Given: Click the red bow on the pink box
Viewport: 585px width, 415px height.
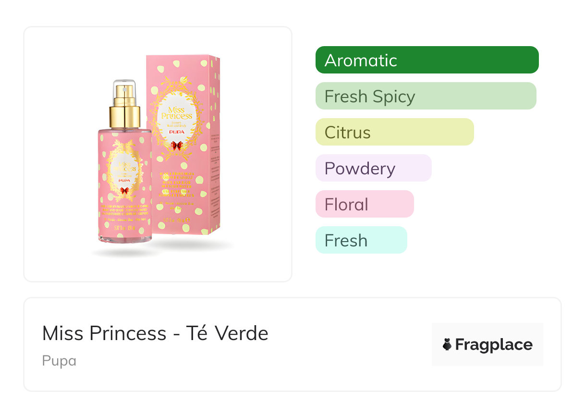Looking at the screenshot, I should click(x=178, y=145).
